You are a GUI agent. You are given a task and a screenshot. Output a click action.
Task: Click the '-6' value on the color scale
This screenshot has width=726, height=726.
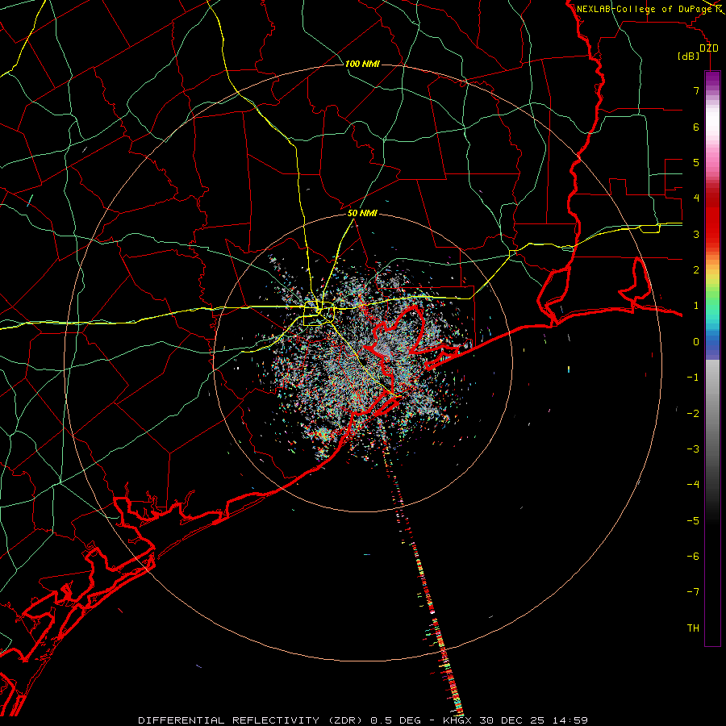point(693,557)
